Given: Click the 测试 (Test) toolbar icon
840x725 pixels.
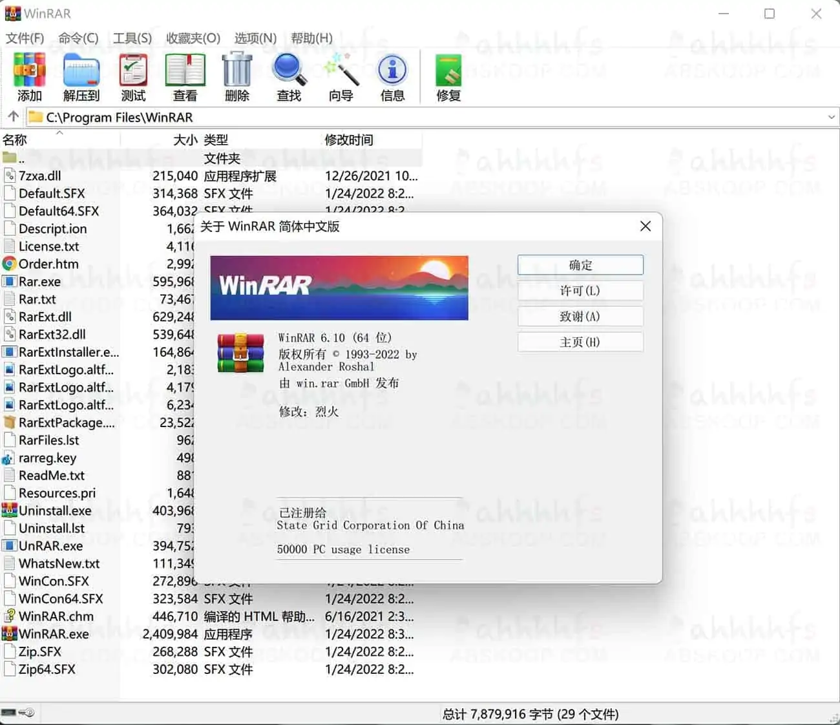Looking at the screenshot, I should (x=134, y=70).
